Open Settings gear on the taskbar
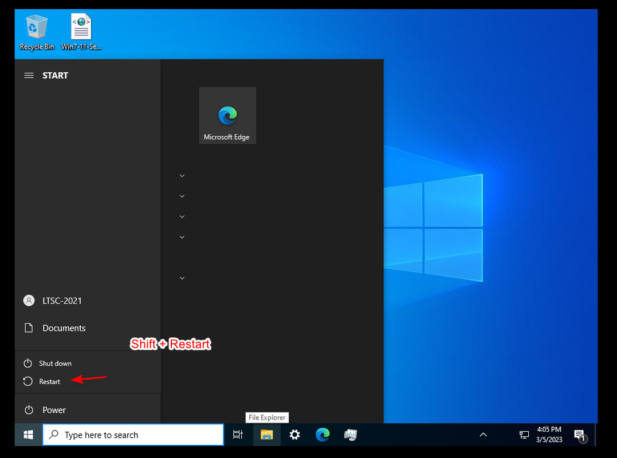The image size is (617, 458). (294, 435)
